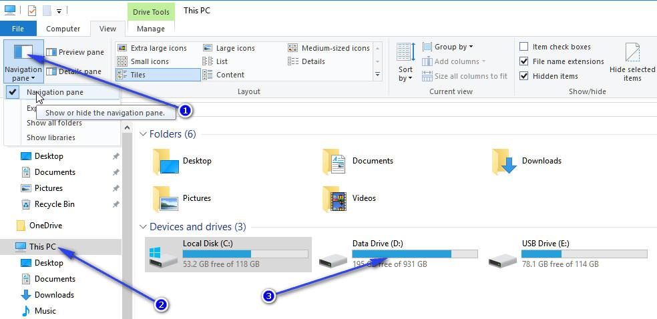Screen dimensions: 657x319
Task: Choose the List layout
Action: coord(215,61)
